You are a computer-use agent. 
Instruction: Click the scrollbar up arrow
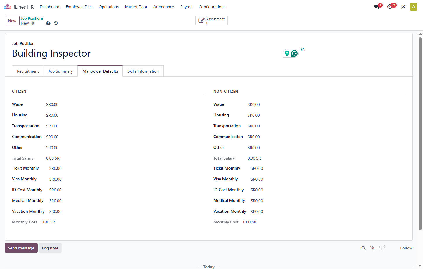coord(420,34)
